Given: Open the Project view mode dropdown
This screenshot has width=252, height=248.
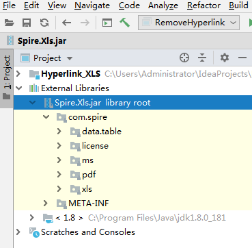Looking at the screenshot, I should point(46,58).
